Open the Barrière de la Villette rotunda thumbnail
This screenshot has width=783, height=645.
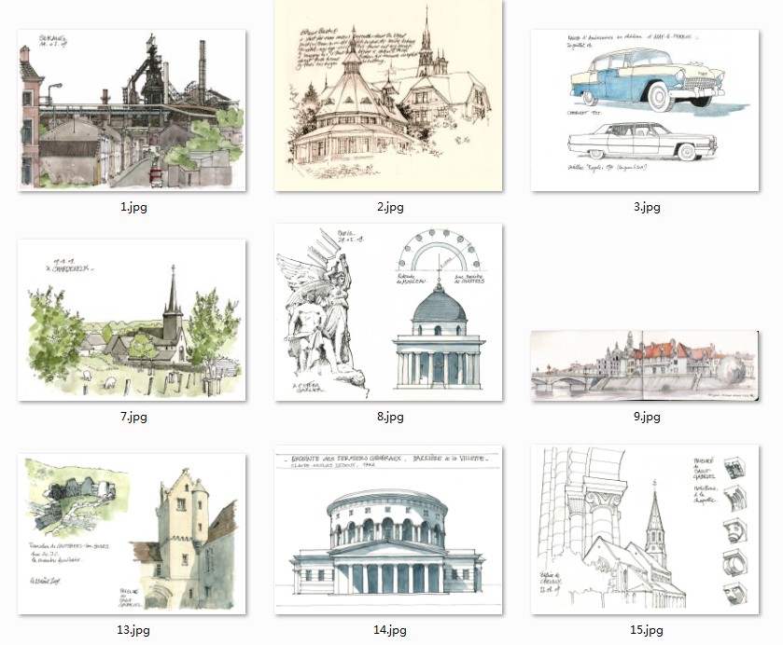pyautogui.click(x=388, y=531)
